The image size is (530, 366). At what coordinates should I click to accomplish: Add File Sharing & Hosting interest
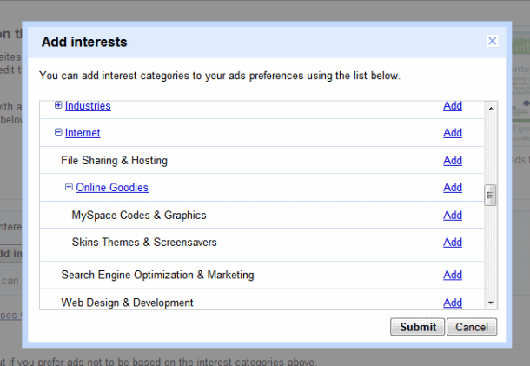pyautogui.click(x=452, y=161)
